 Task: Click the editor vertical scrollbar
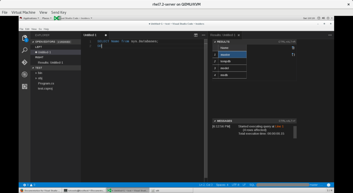click(x=206, y=108)
